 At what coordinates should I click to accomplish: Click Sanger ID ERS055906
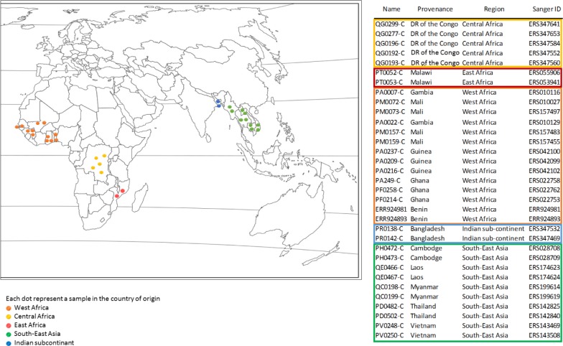coord(544,73)
